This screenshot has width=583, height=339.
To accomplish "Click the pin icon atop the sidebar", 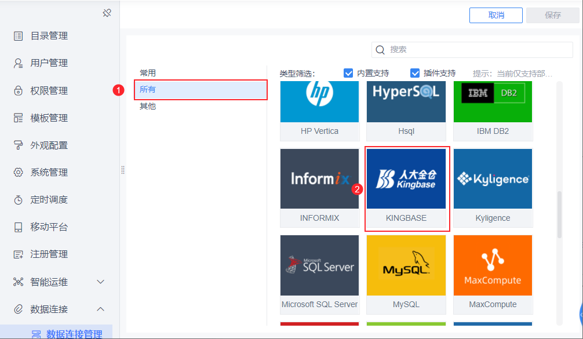I will (107, 13).
